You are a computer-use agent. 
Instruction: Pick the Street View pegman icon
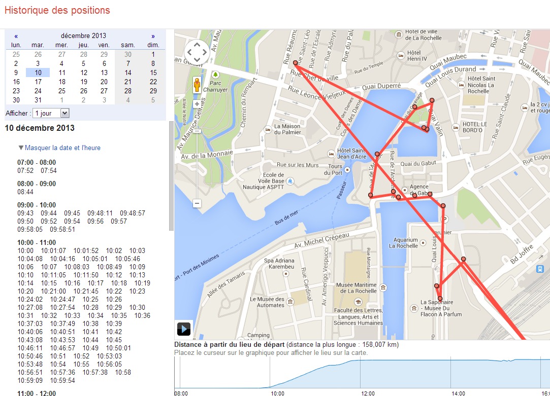coord(197,85)
